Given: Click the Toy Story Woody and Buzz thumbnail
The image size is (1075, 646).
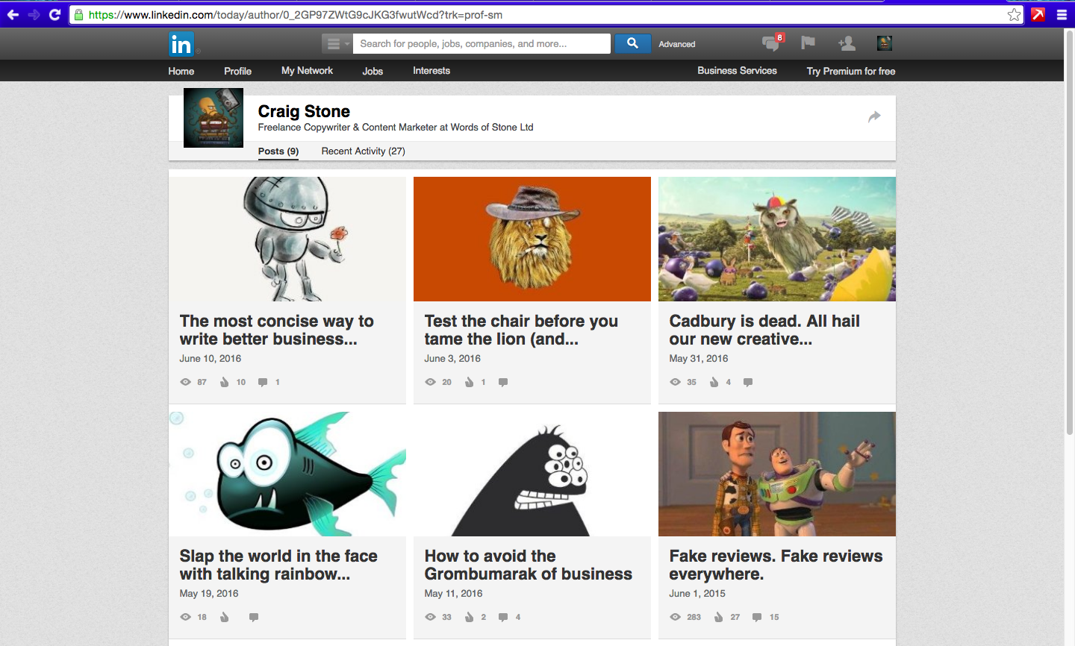Looking at the screenshot, I should pos(777,474).
